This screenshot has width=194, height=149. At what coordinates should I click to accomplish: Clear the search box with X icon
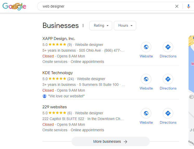[x=177, y=6]
